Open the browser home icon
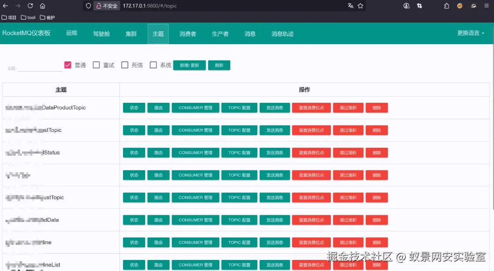The width and height of the screenshot is (494, 271). (42, 6)
